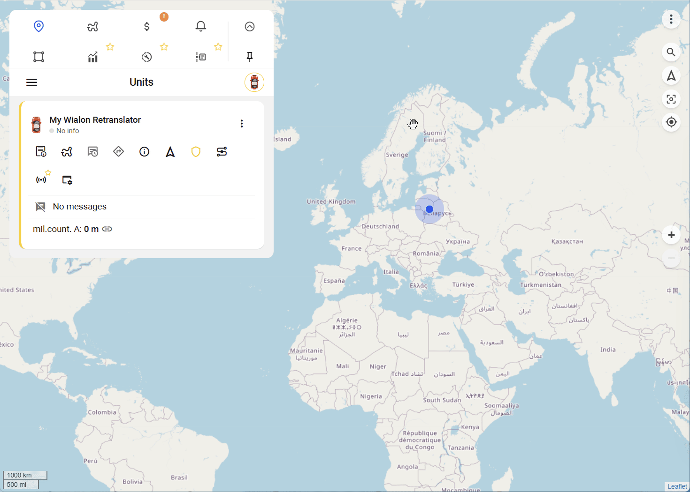Open the notifications bell icon
This screenshot has height=492, width=690.
click(201, 27)
